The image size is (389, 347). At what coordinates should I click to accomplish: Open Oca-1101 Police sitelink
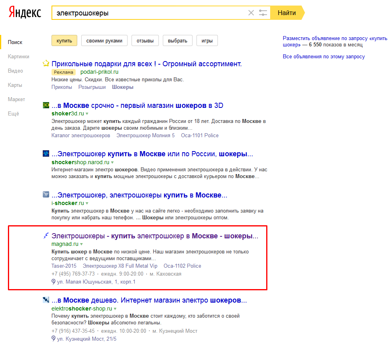pos(200,136)
